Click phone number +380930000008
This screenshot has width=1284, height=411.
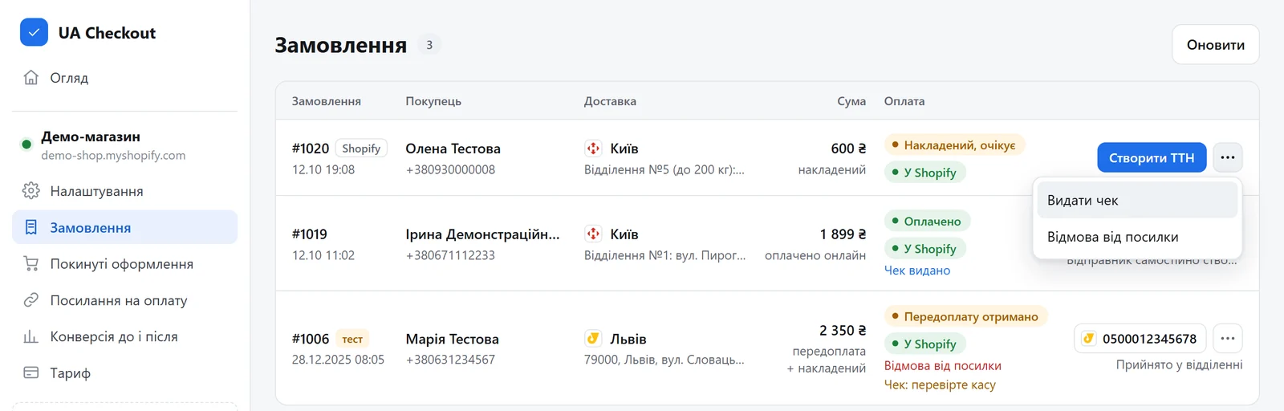tap(450, 169)
